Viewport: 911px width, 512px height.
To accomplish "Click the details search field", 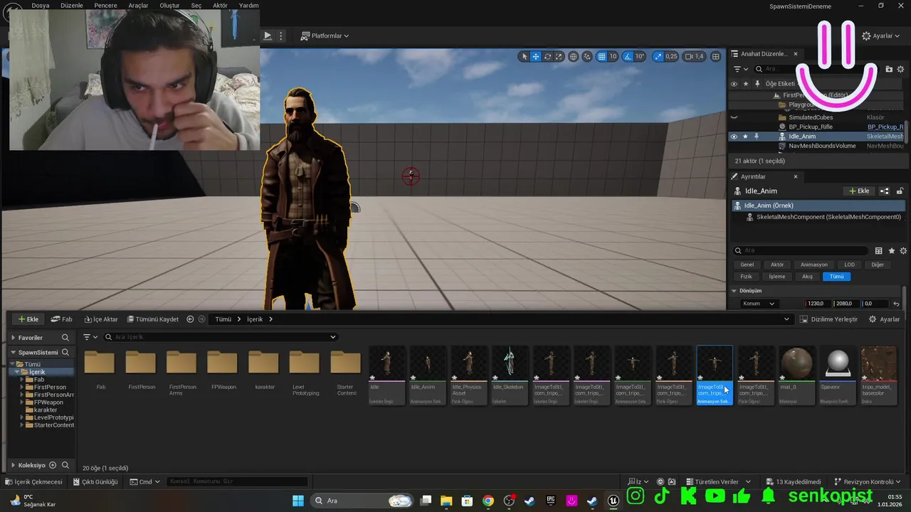I will pos(801,250).
